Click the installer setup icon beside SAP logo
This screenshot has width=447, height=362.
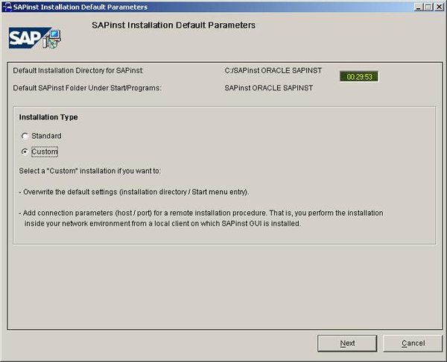coord(54,40)
